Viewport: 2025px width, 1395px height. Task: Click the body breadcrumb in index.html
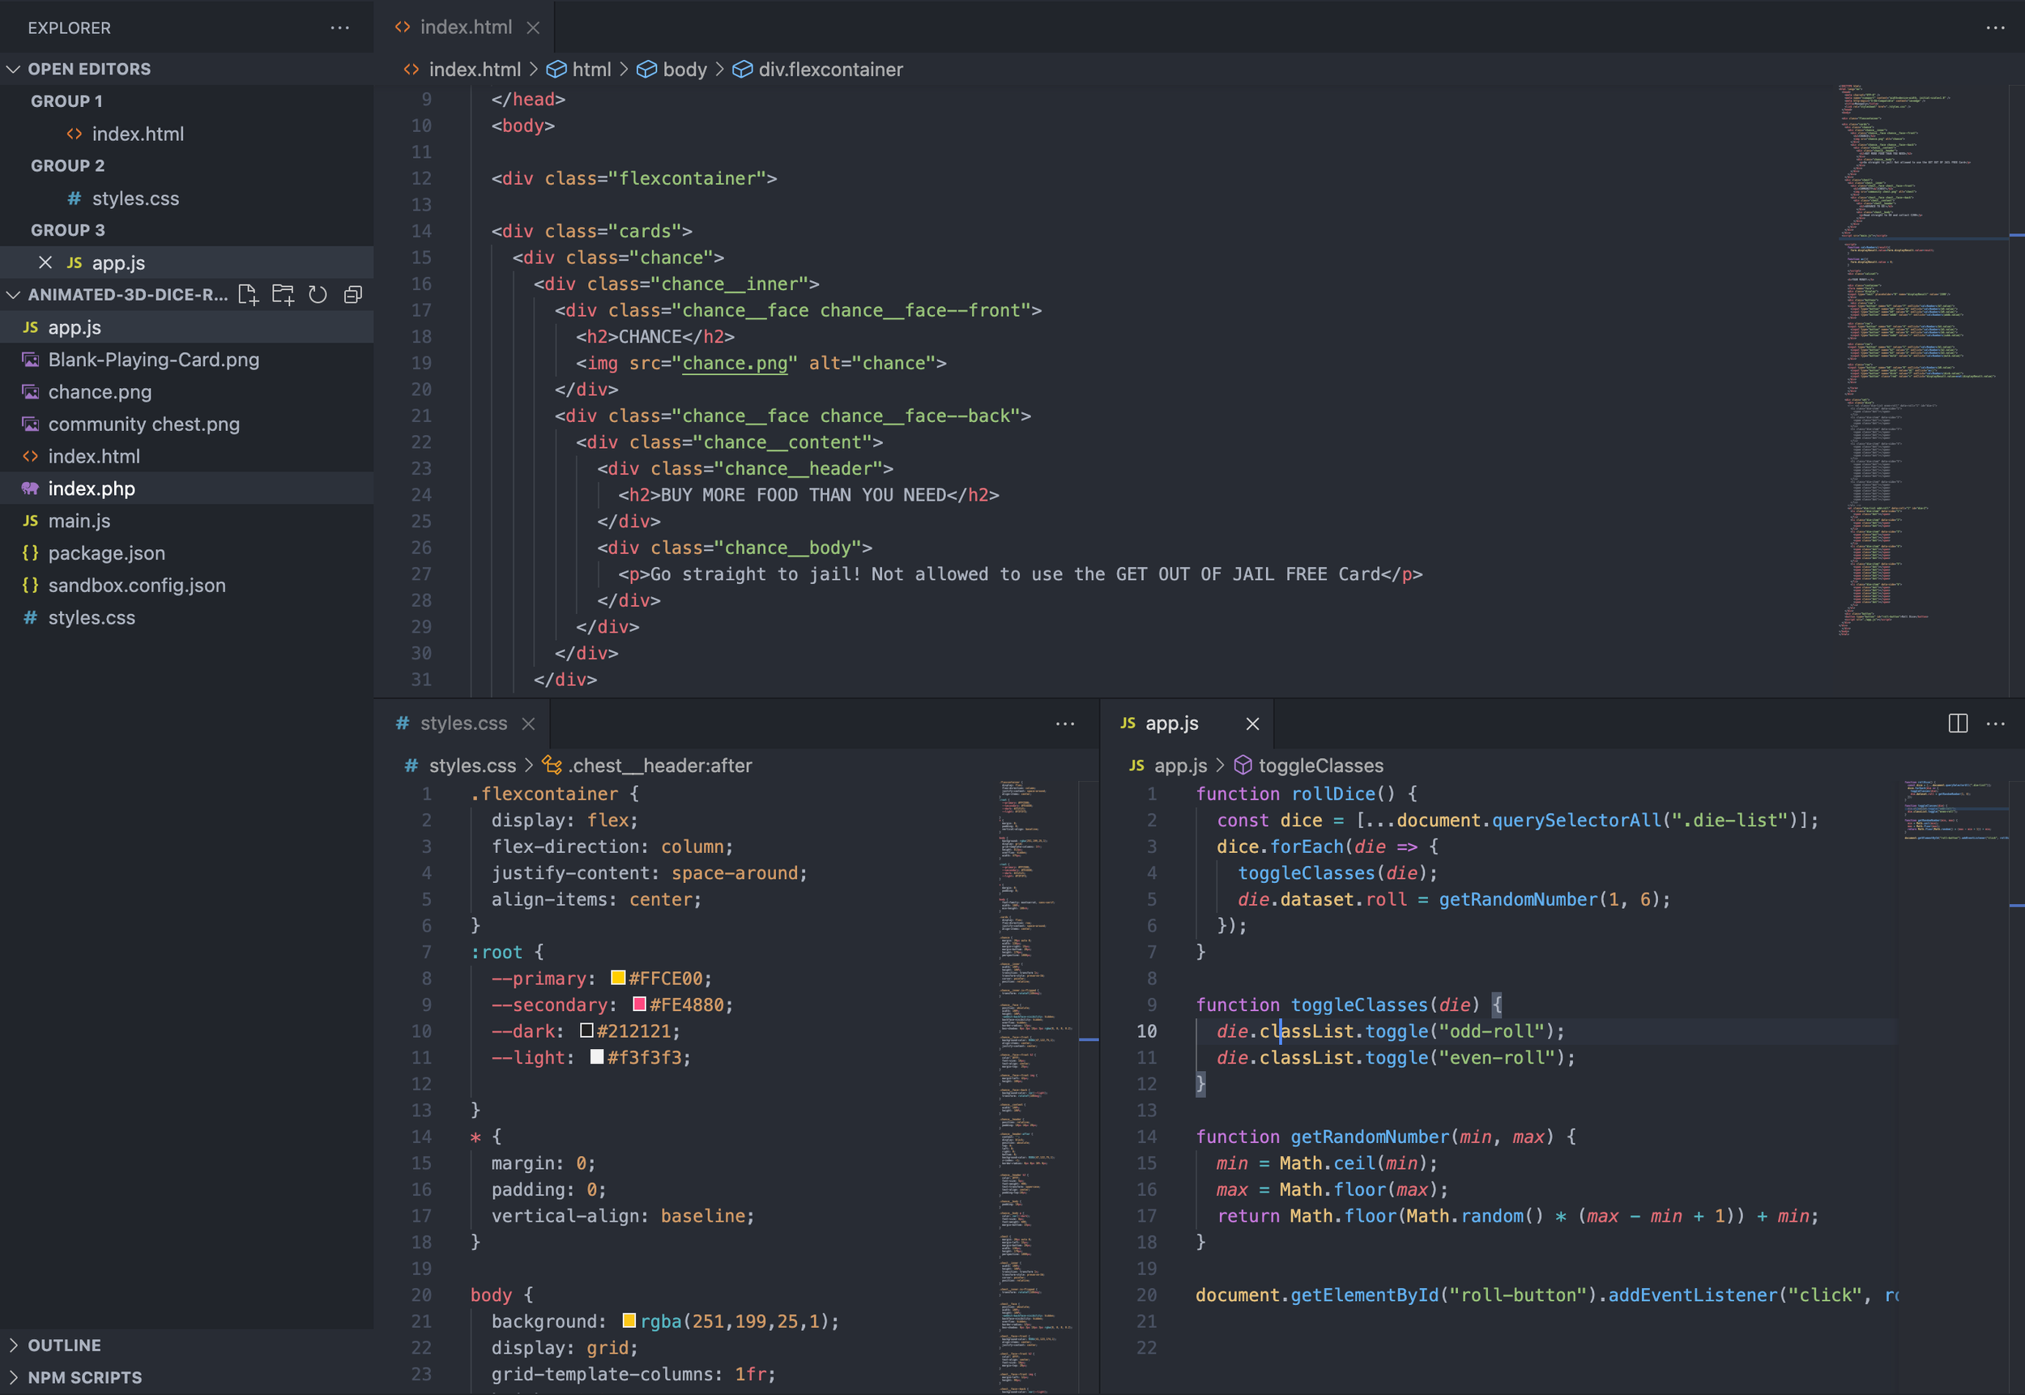[x=684, y=69]
